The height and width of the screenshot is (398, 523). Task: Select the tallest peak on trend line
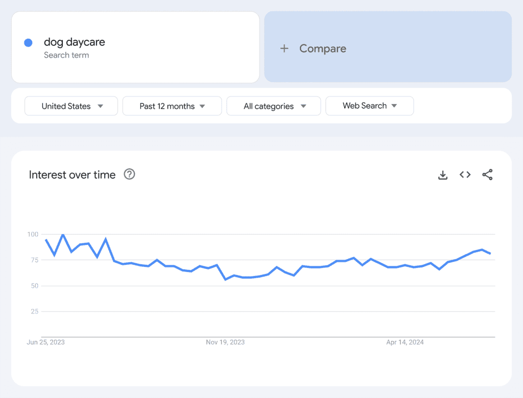[63, 235]
